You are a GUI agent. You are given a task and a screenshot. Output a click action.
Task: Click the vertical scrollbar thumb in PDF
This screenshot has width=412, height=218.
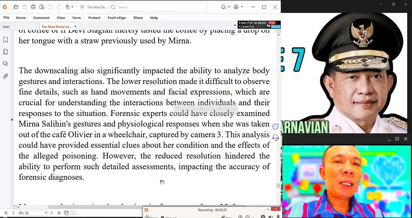(x=278, y=186)
